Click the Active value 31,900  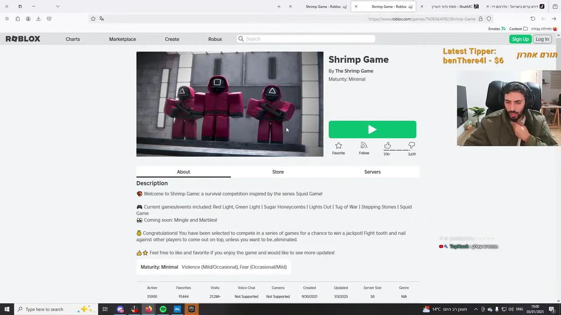[x=152, y=297]
